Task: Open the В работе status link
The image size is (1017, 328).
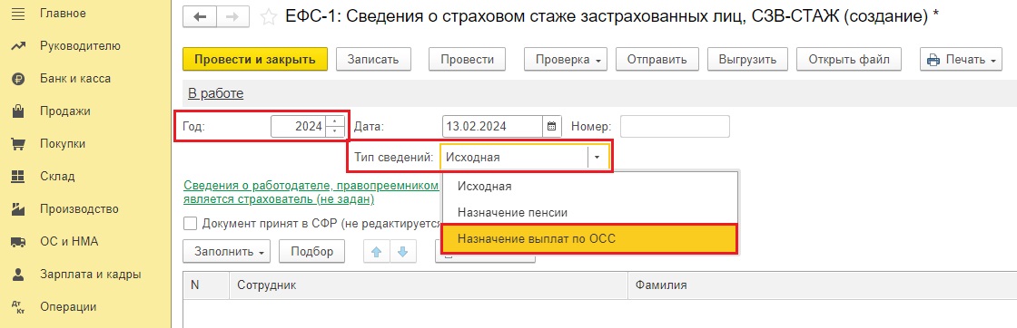Action: (x=215, y=94)
